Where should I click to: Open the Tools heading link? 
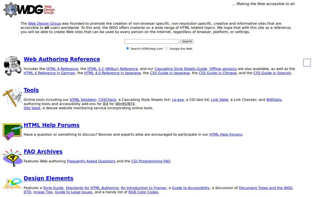pos(31,90)
